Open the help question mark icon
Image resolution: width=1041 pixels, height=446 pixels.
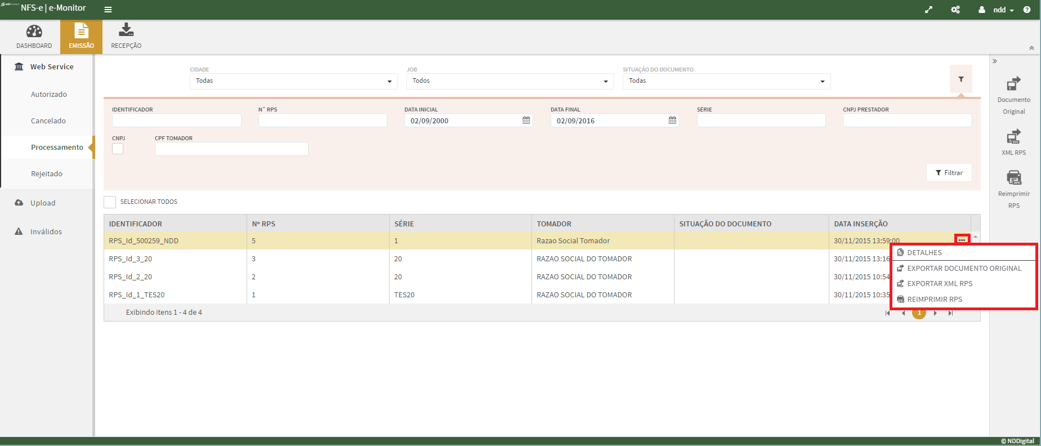pyautogui.click(x=1027, y=10)
